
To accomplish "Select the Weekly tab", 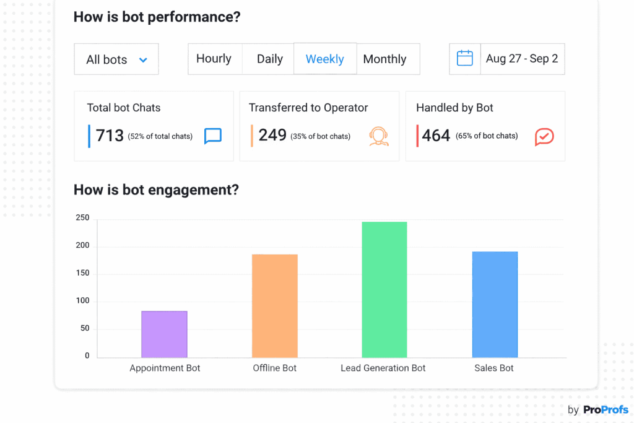I will [x=325, y=58].
